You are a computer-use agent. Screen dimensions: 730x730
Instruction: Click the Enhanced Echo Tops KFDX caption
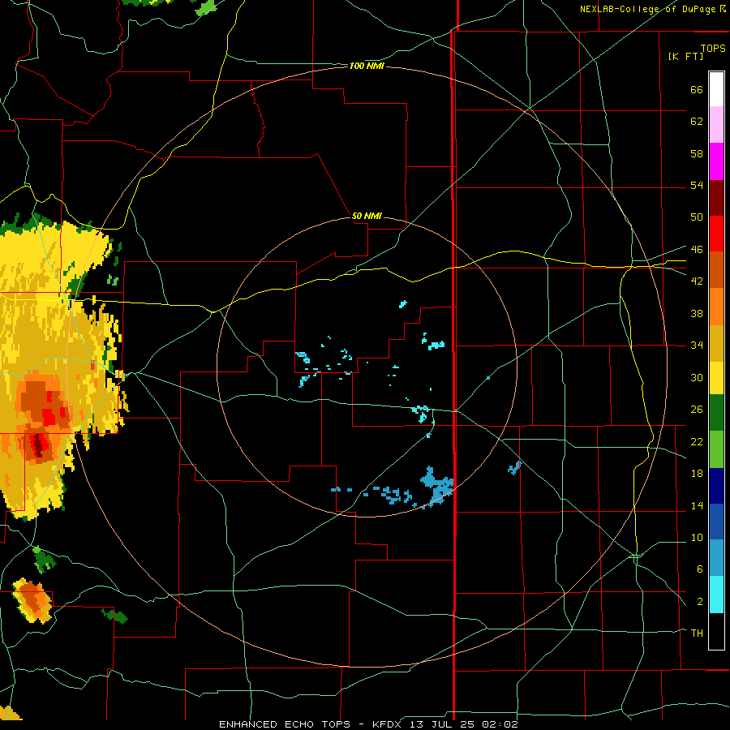368,724
